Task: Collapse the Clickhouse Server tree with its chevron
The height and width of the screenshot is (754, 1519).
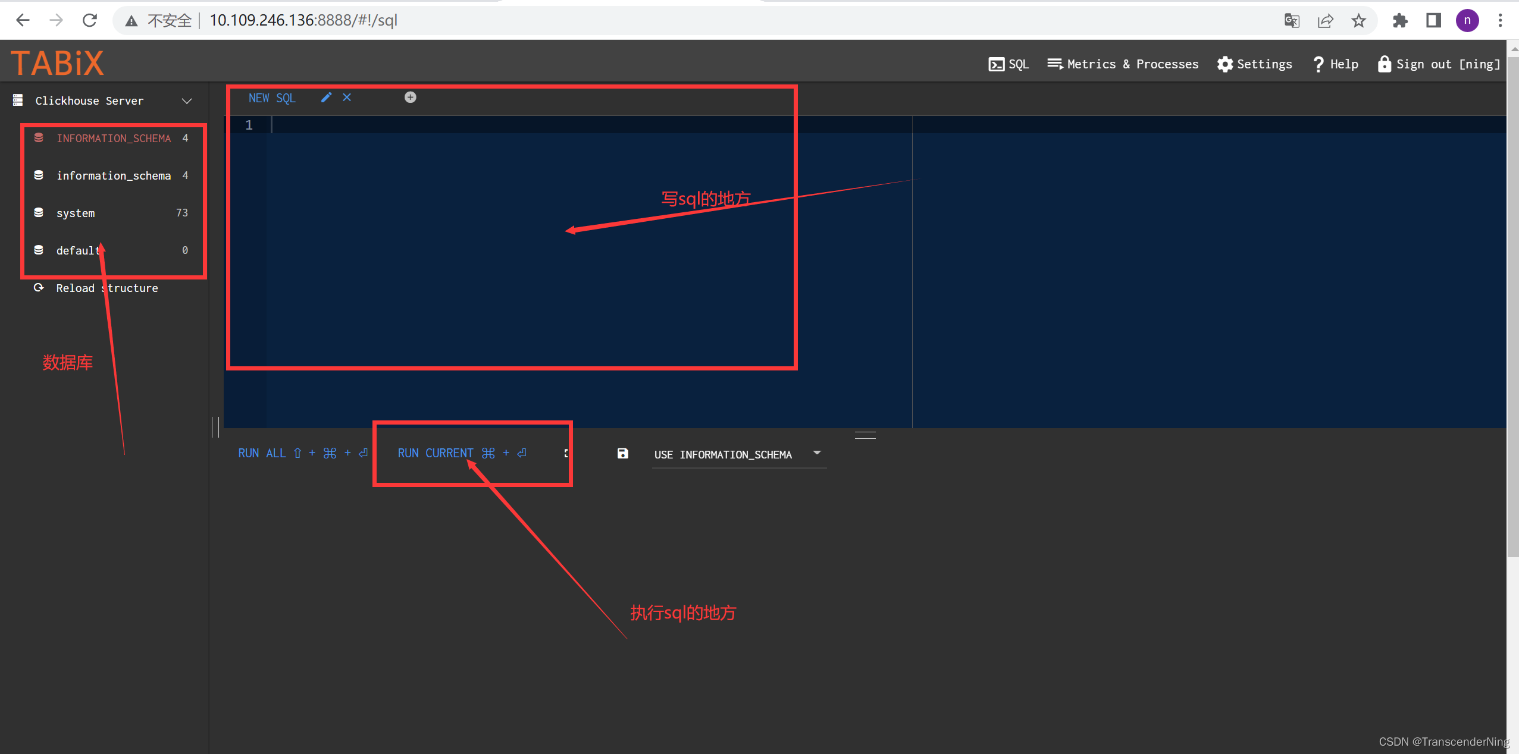Action: point(186,100)
